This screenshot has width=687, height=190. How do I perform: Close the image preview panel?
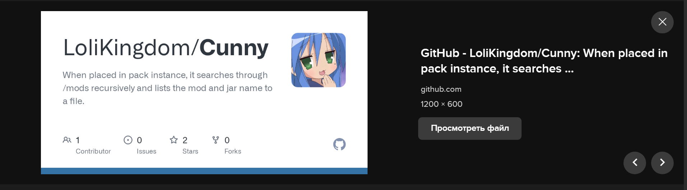coord(662,22)
